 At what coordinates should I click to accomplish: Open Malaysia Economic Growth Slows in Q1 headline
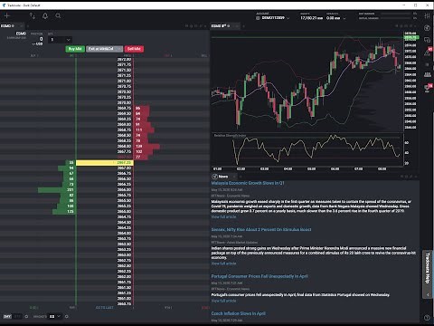[x=248, y=183]
